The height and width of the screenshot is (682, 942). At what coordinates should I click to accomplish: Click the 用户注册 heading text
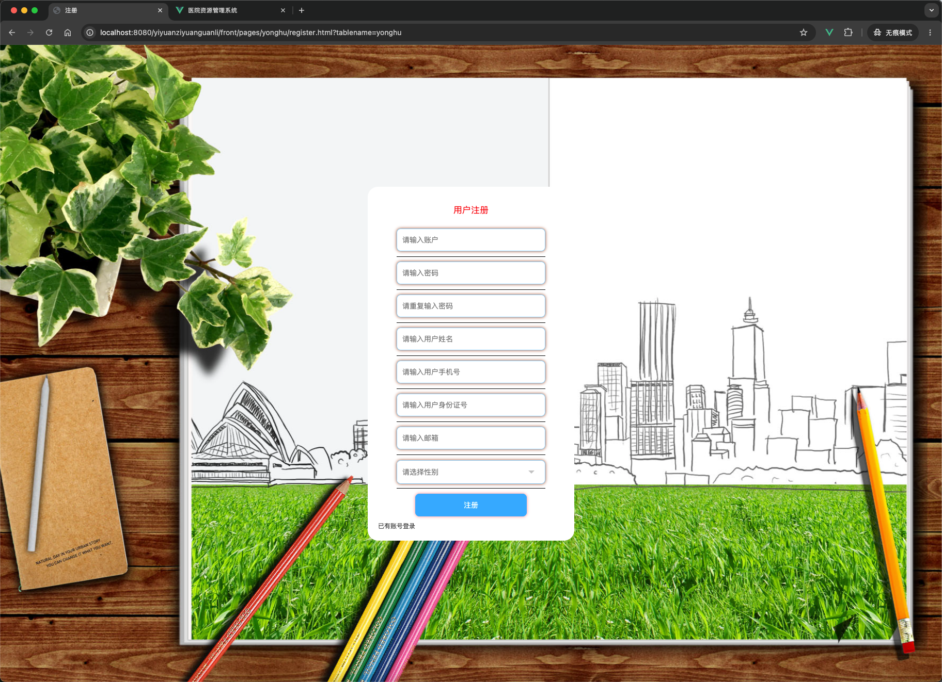(x=471, y=210)
